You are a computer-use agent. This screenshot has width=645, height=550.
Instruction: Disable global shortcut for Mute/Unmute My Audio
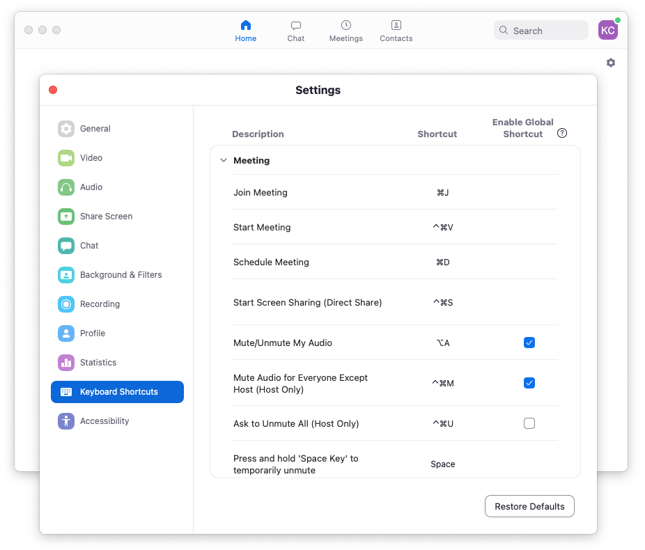coord(529,343)
